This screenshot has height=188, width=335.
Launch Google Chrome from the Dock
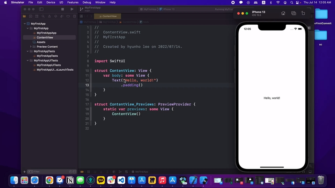49,180
